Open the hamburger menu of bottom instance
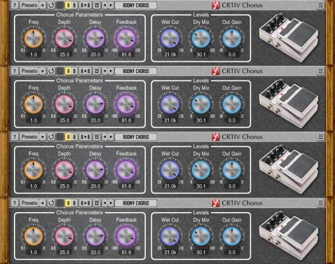Image resolution: width=335 pixels, height=264 pixels. click(x=320, y=203)
